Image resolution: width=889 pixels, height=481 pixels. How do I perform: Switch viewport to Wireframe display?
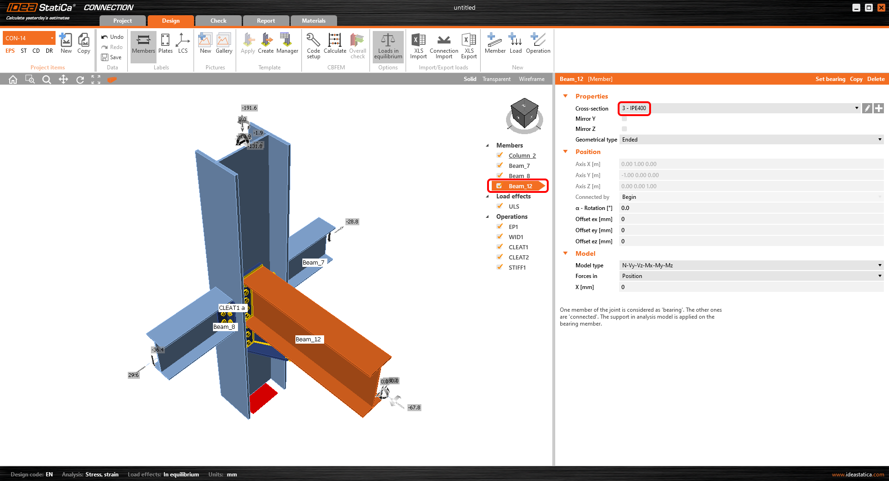pyautogui.click(x=532, y=79)
